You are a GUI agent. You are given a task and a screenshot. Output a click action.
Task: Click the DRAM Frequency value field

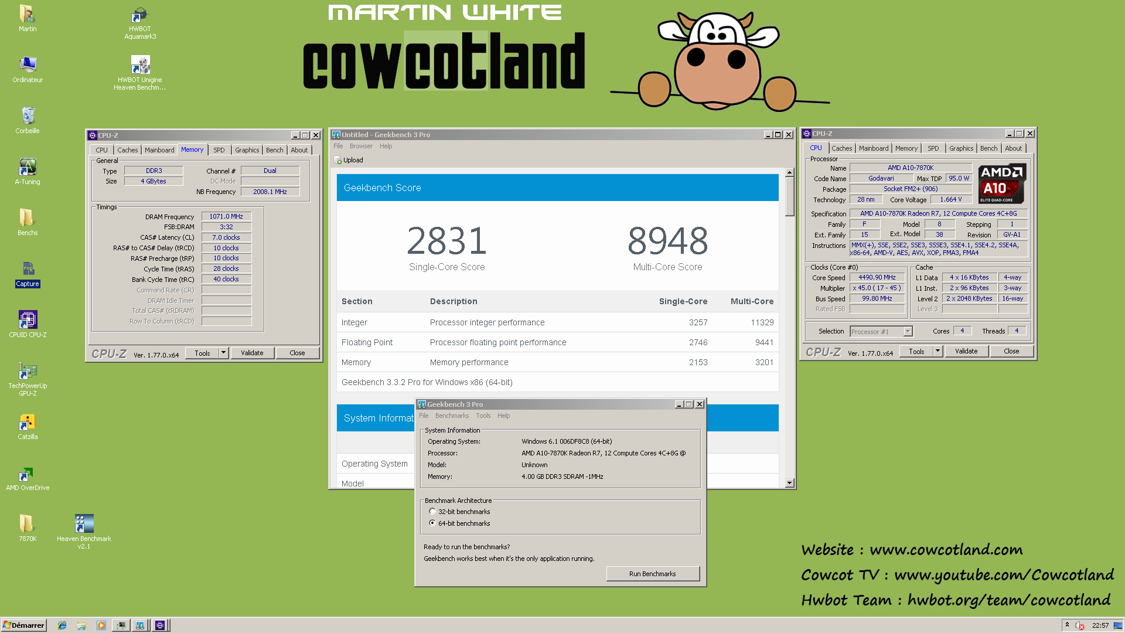click(x=226, y=216)
